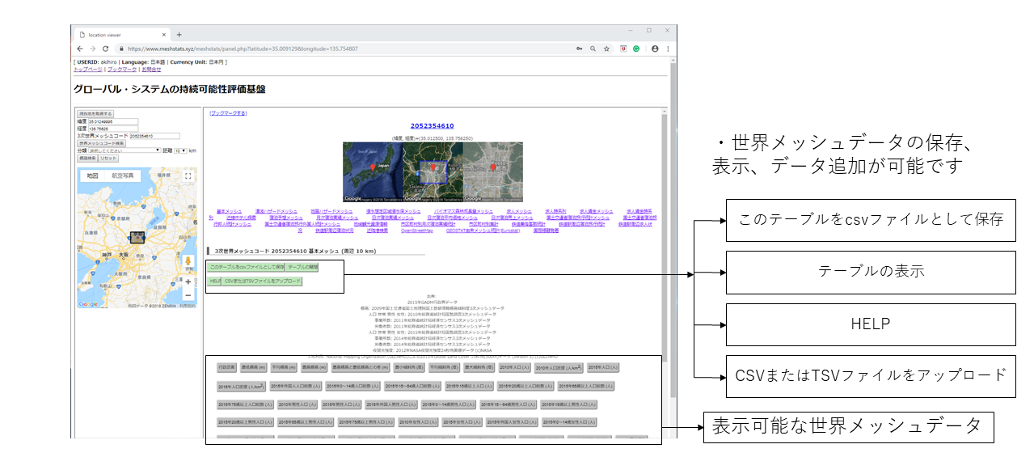Click the green Grammarly extension icon
This screenshot has height=457, width=1034.
click(x=636, y=49)
